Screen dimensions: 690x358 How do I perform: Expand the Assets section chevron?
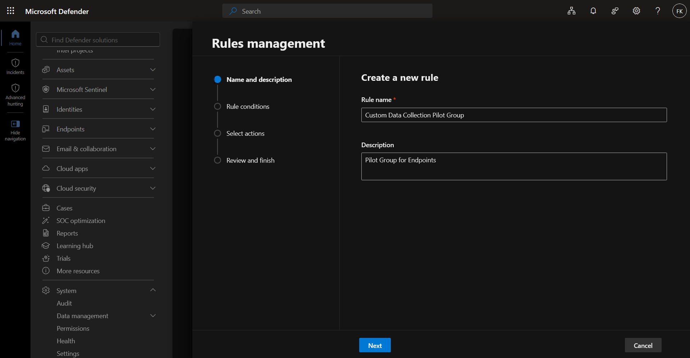click(153, 70)
